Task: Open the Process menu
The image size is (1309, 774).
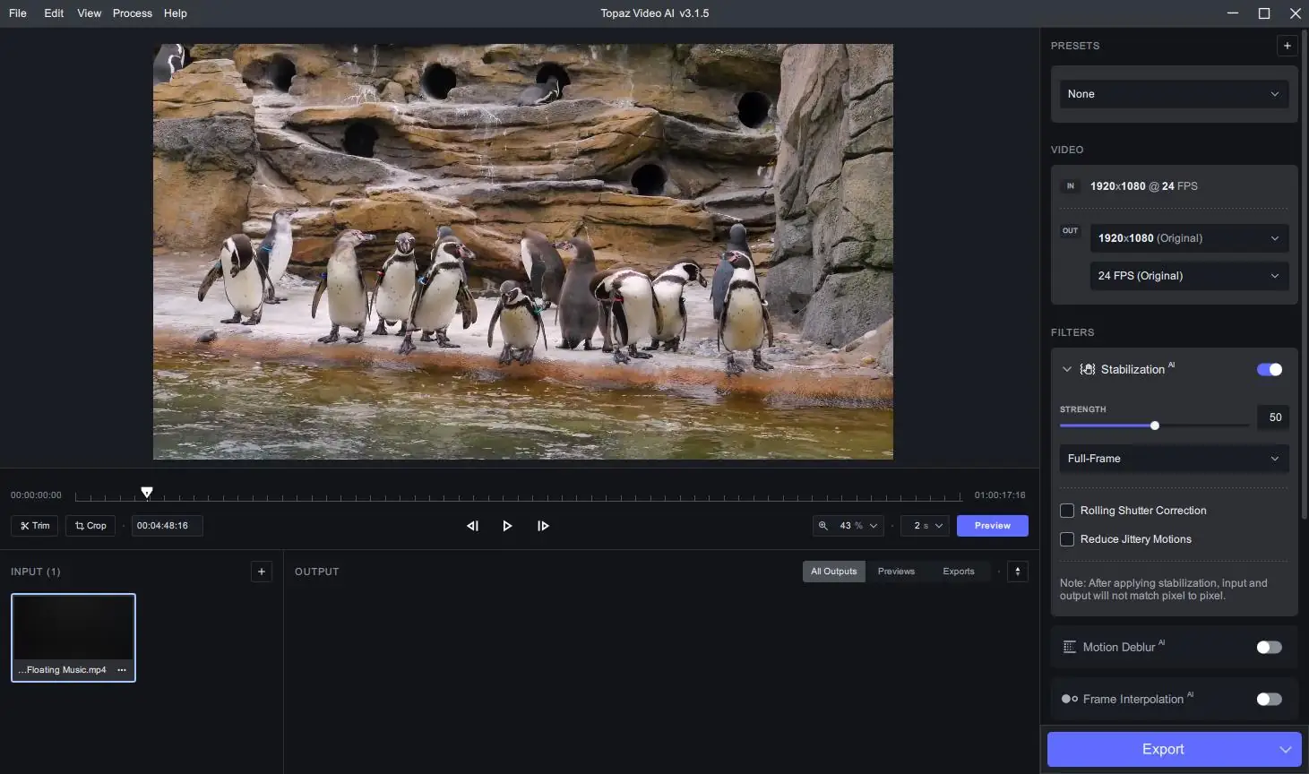Action: (132, 13)
